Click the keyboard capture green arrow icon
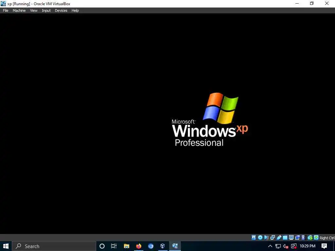The height and width of the screenshot is (251, 335). (x=316, y=238)
